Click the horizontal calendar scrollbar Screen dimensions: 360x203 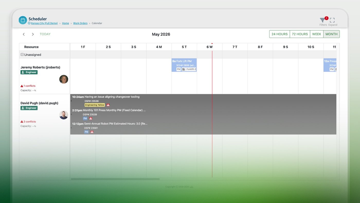point(115,179)
